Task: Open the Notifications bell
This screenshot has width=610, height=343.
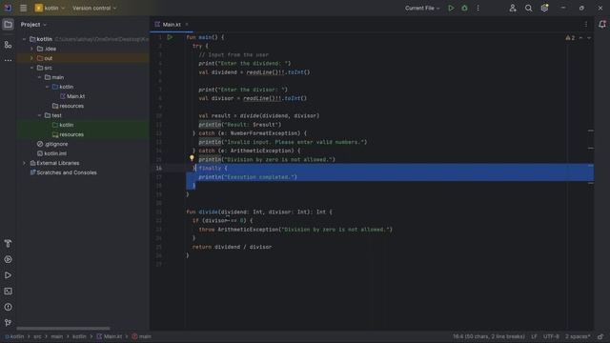Action: tap(601, 25)
